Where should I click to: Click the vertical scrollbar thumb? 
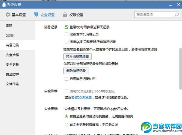[180, 69]
